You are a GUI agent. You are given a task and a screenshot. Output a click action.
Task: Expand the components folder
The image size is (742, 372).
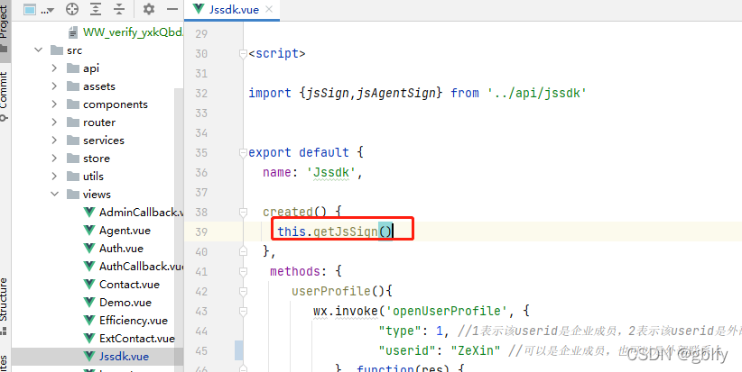click(55, 104)
